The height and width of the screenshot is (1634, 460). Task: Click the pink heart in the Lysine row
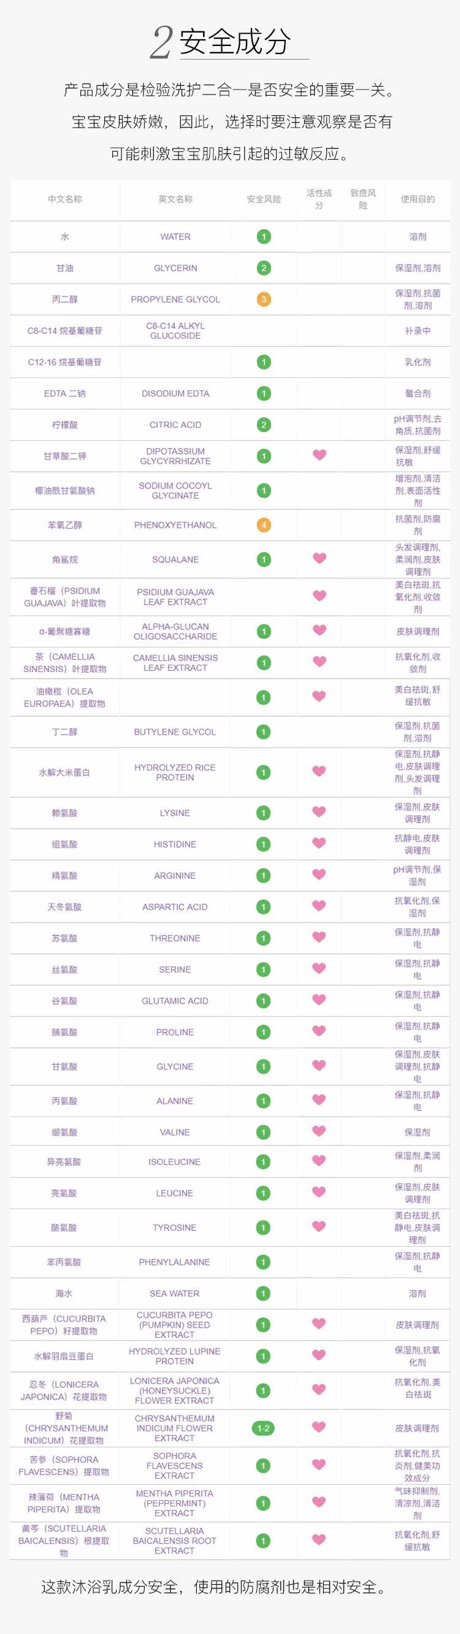pyautogui.click(x=320, y=812)
